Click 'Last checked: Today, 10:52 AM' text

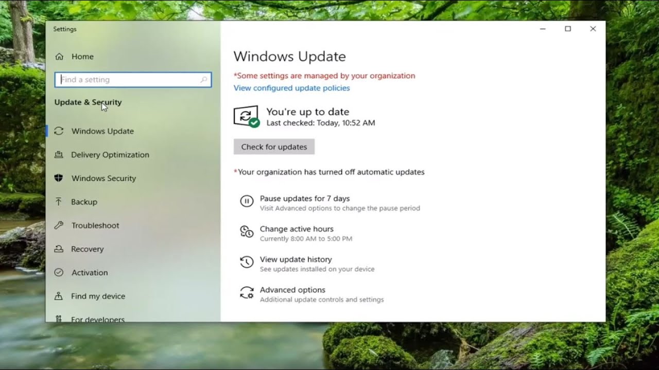click(x=321, y=123)
